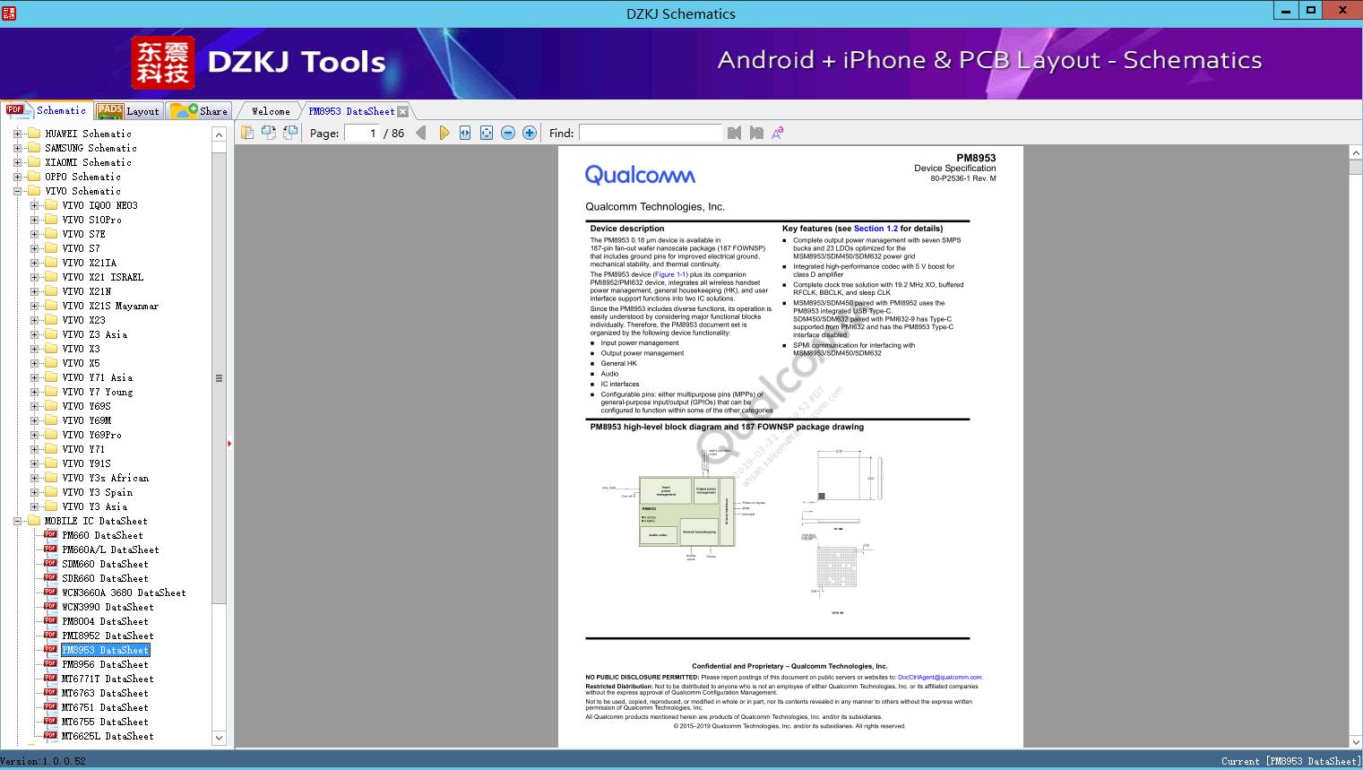Click the DocCtrlAgent@qualcomm.com email link
Screen dimensions: 1363x770
pyautogui.click(x=940, y=678)
